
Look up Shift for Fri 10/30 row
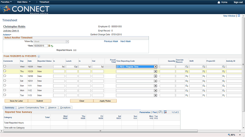(204, 76)
